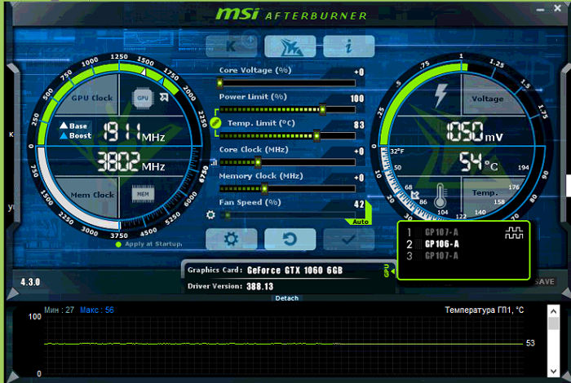Click the version number 4.3.0
The height and width of the screenshot is (383, 571).
(30, 282)
